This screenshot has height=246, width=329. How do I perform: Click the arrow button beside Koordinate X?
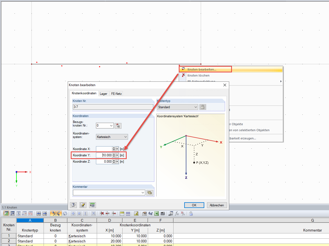click(117, 149)
